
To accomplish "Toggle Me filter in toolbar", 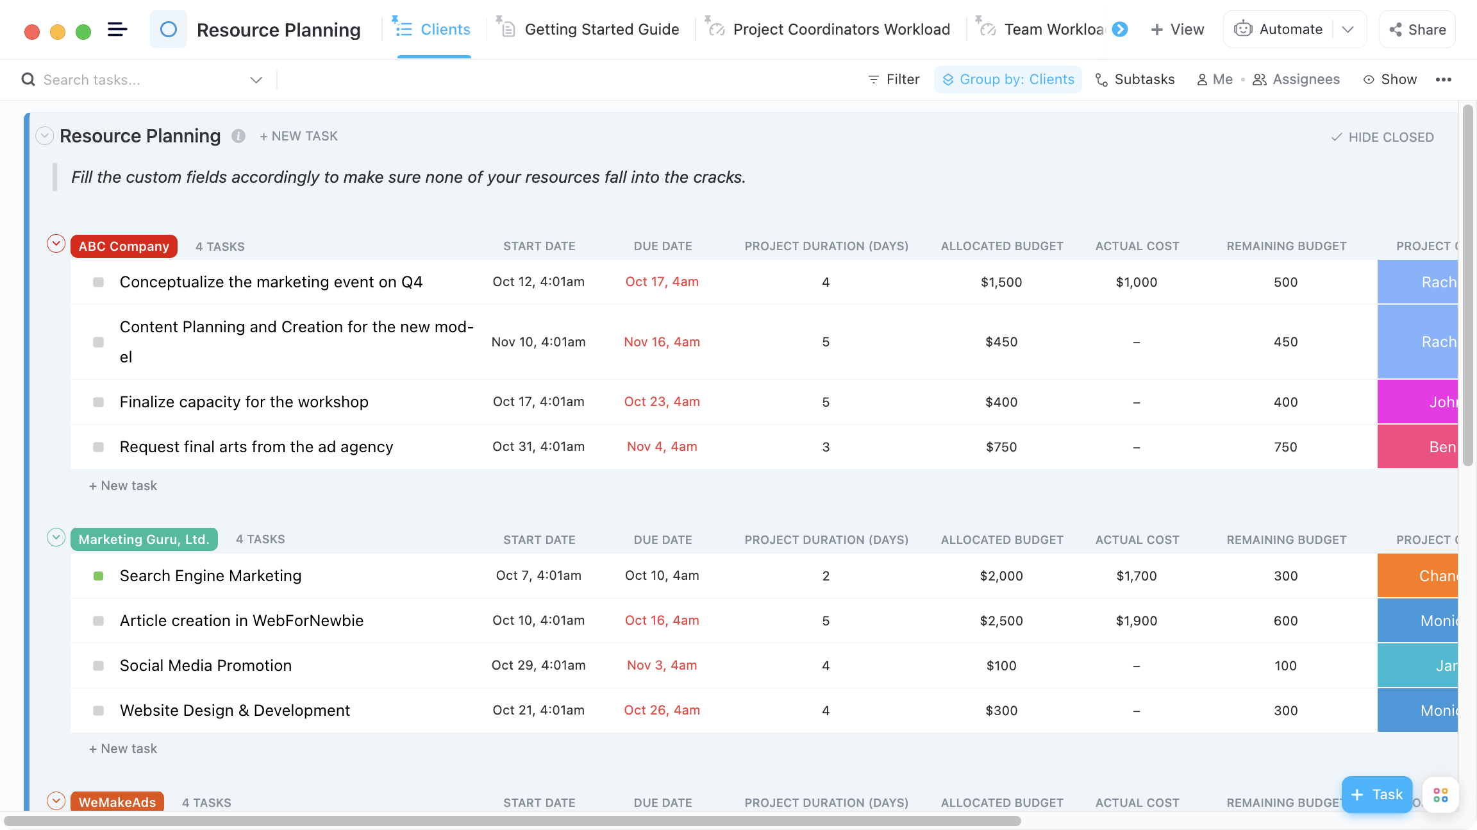I will [1214, 79].
